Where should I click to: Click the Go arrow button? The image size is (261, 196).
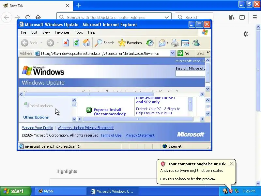183,53
